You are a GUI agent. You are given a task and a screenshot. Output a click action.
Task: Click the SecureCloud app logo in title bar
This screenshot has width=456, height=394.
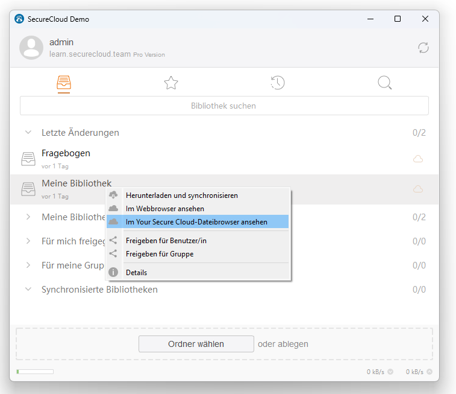coord(19,19)
